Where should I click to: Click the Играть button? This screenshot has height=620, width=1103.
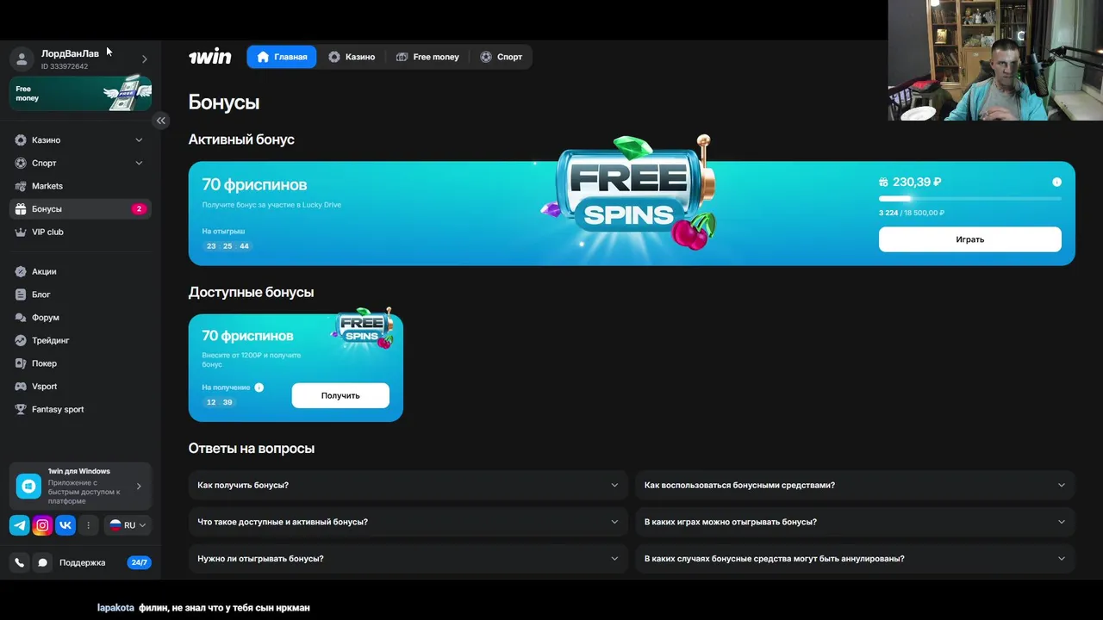point(969,239)
